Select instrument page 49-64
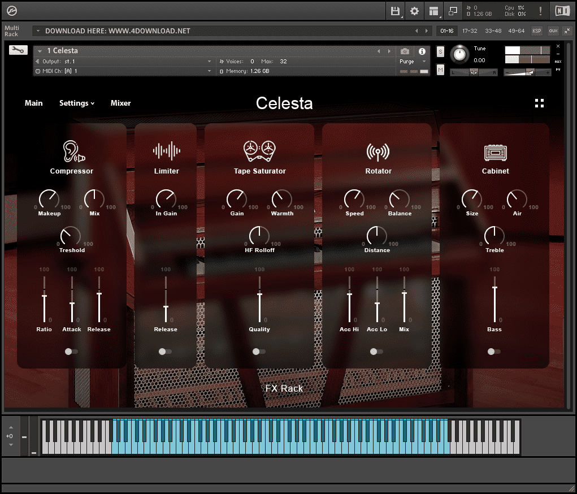Screen dimensions: 577x494 tap(517, 31)
